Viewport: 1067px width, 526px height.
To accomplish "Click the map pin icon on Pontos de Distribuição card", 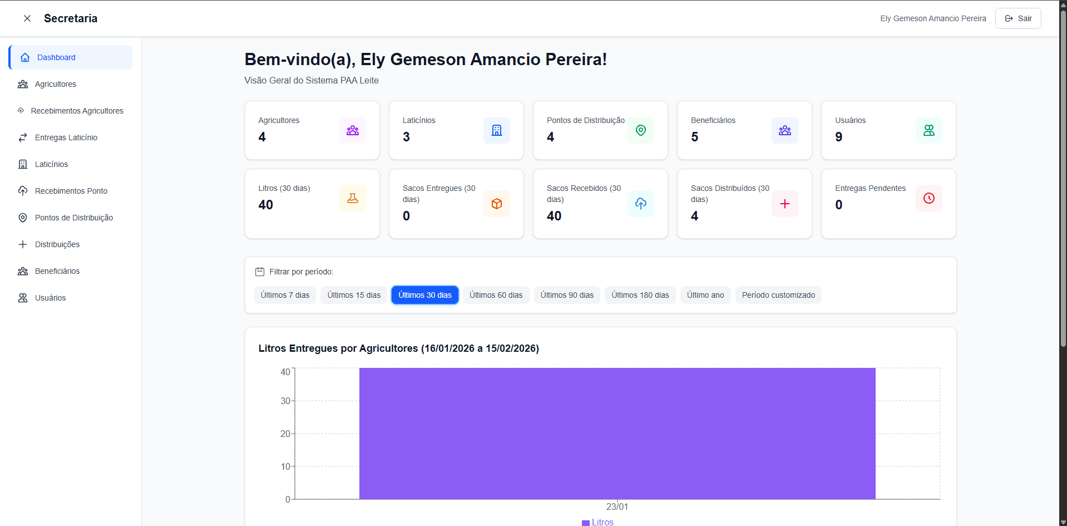I will (640, 130).
